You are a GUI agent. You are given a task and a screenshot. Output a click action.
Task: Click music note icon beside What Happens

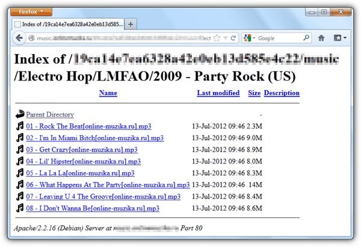pyautogui.click(x=20, y=185)
